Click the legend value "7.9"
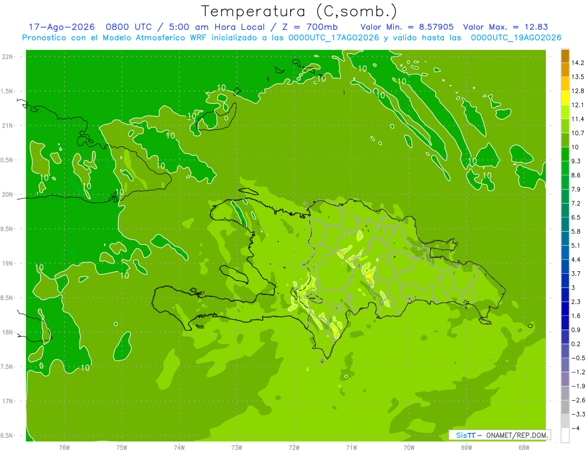This screenshot has height=454, width=588. [x=576, y=189]
